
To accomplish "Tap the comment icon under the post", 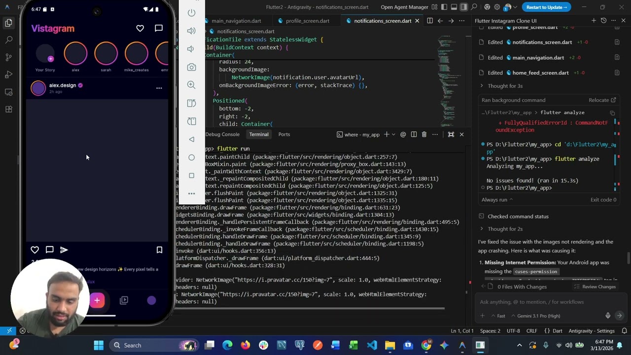I will (49, 250).
